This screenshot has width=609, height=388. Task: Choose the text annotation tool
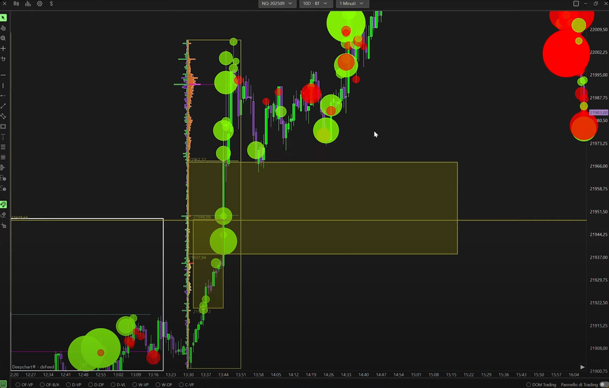click(3, 137)
